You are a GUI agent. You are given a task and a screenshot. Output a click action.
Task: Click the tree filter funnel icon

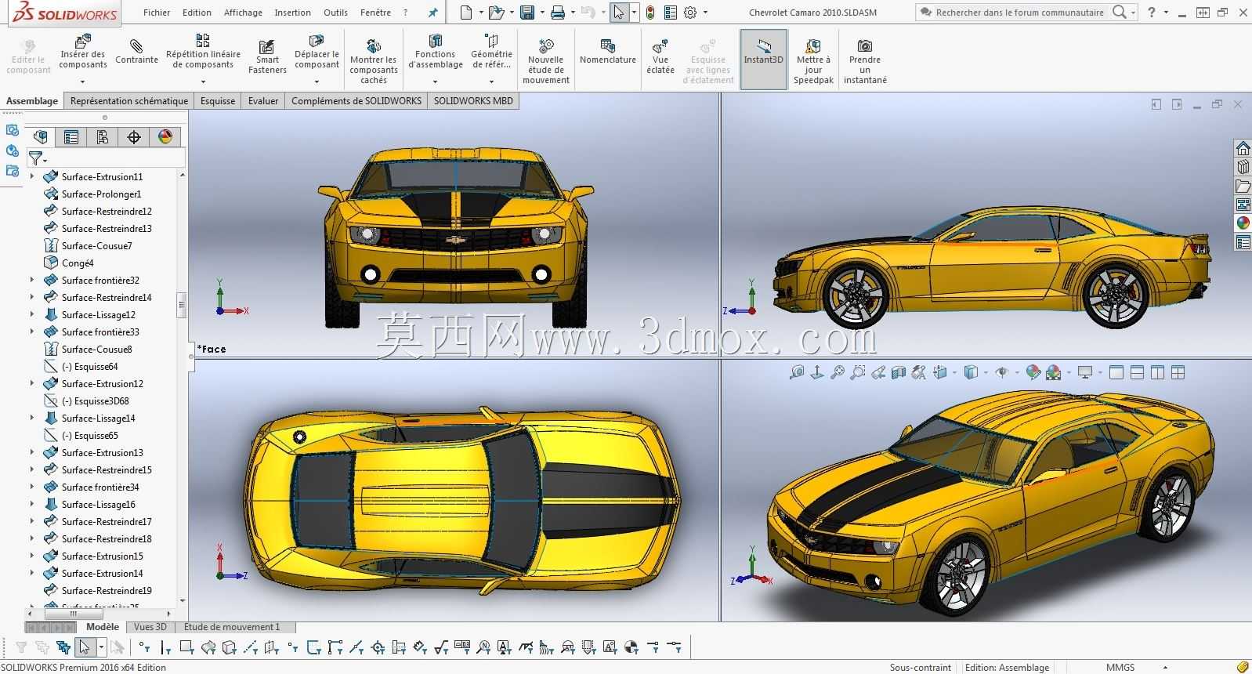35,158
